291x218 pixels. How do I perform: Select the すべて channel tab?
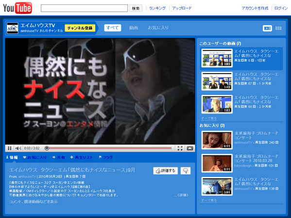point(113,28)
